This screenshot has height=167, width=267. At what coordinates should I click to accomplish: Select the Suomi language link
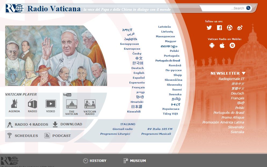tap(177, 90)
